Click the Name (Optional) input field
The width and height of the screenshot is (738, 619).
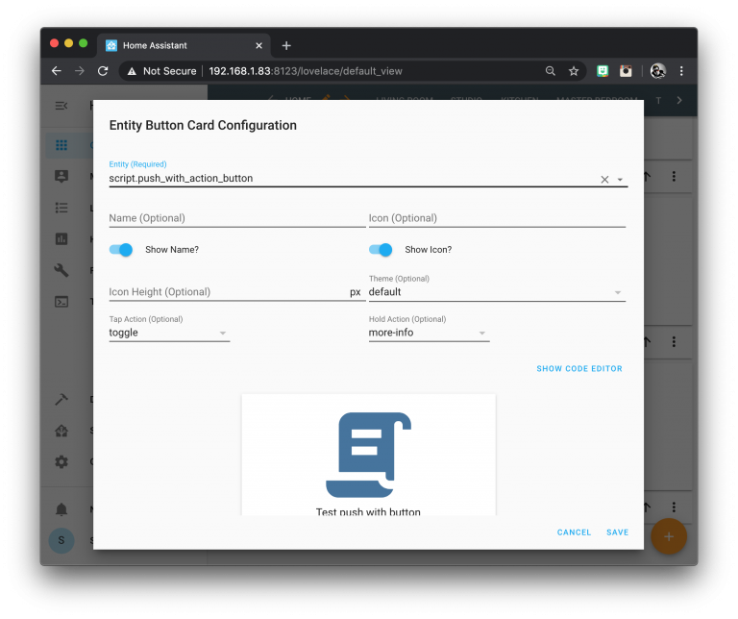pyautogui.click(x=236, y=218)
